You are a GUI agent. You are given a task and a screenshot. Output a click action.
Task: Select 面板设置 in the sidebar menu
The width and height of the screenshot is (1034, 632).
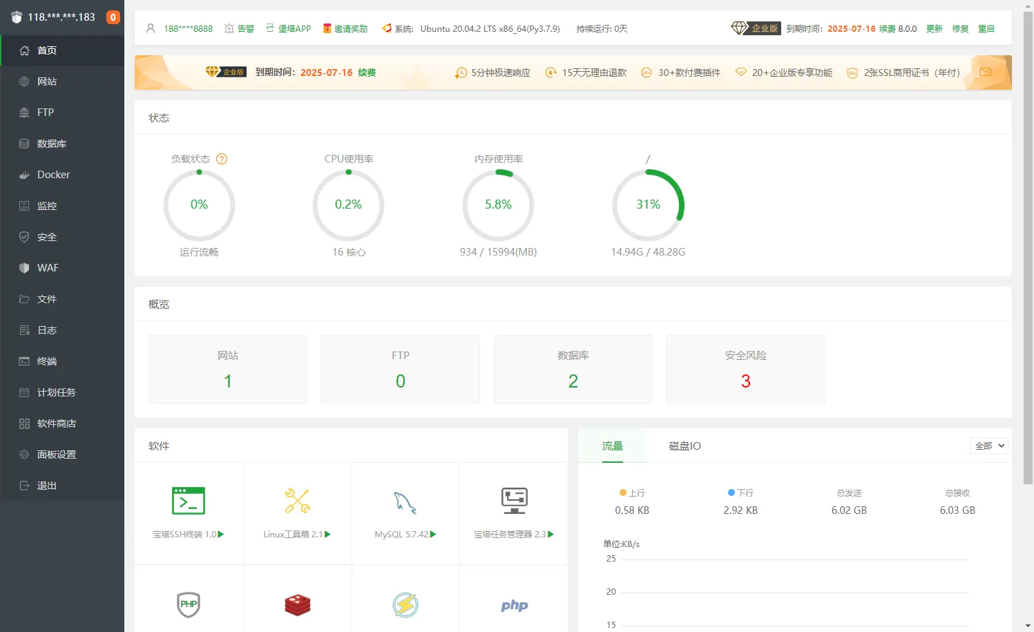coord(57,454)
